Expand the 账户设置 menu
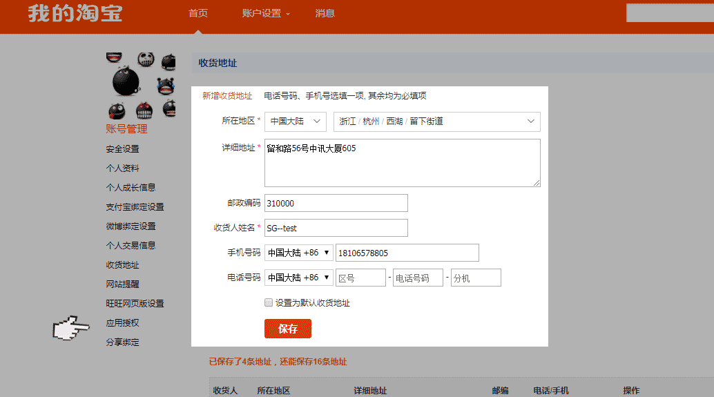Screen dimensions: 714x397 265,13
